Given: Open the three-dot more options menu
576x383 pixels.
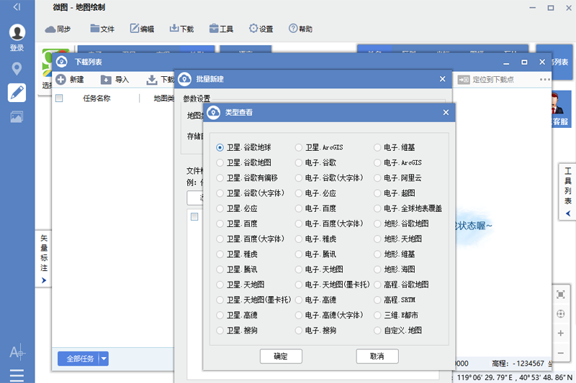Looking at the screenshot, I should (x=545, y=80).
